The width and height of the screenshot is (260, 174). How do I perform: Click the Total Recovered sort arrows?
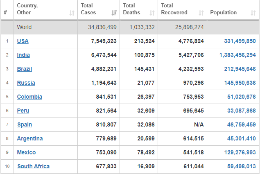point(201,13)
